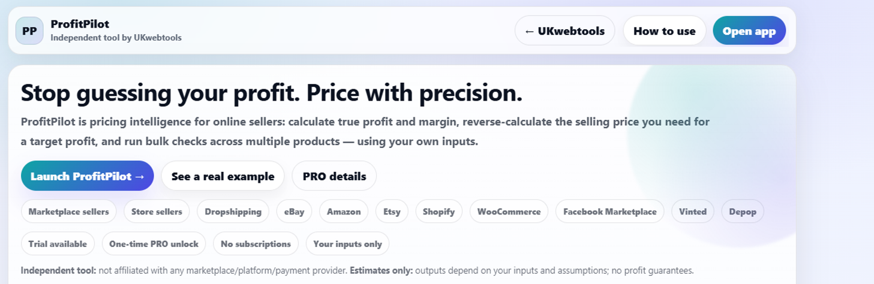Click the Facebook Marketplace tag
This screenshot has width=874, height=284.
609,212
